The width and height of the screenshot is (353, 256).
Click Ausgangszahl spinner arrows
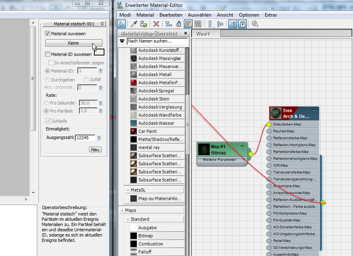(99, 138)
